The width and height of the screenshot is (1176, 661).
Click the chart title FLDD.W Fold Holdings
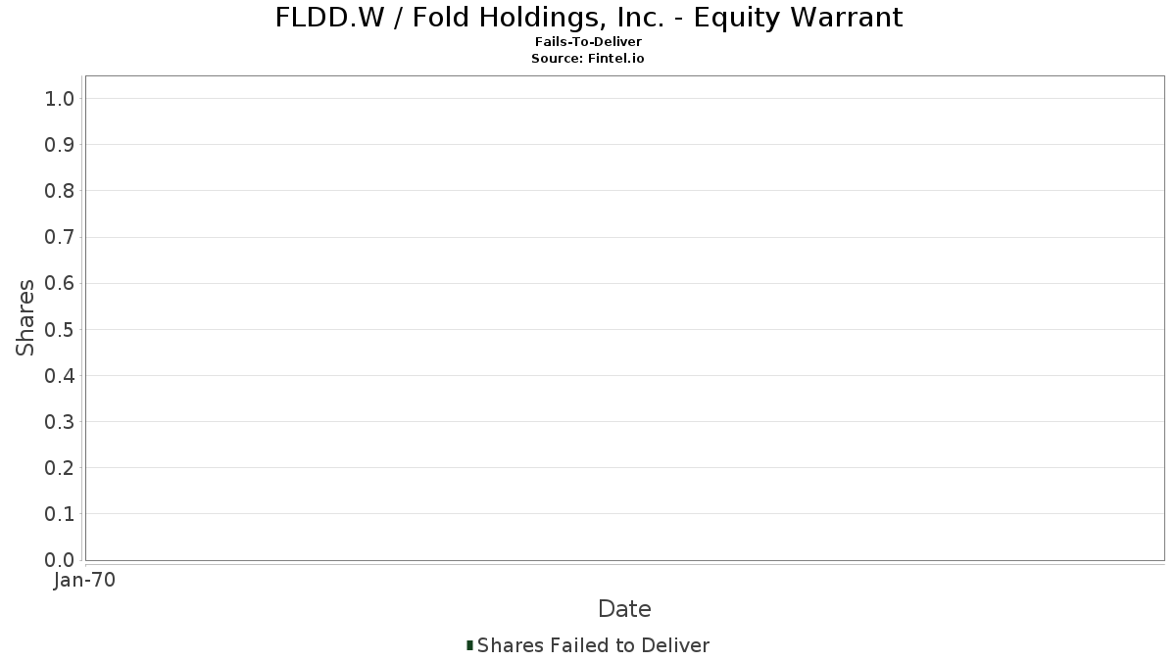point(588,18)
